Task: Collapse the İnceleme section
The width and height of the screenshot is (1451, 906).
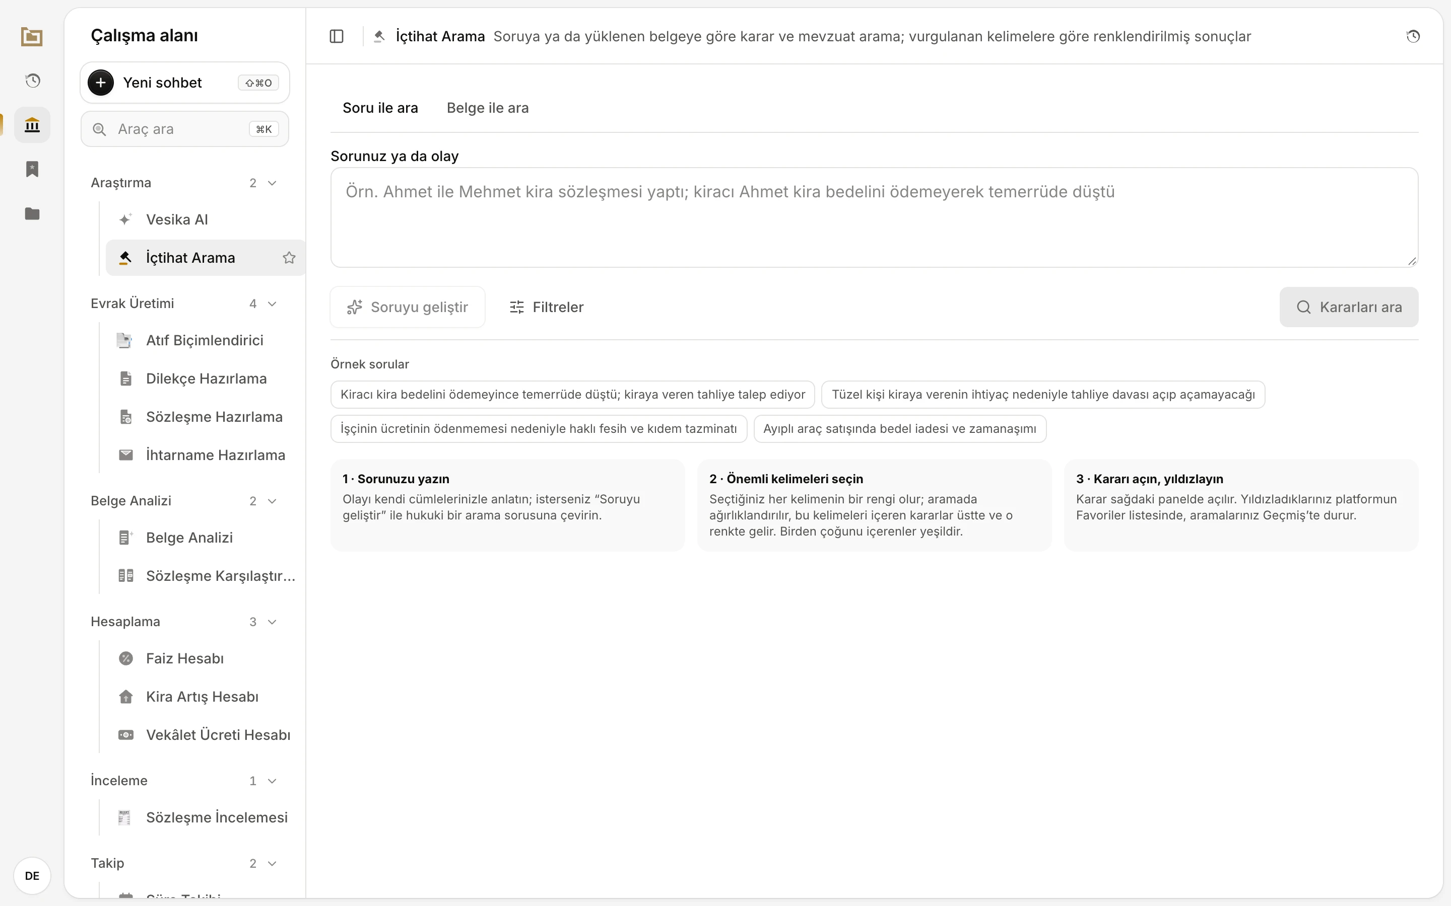Action: [x=272, y=781]
